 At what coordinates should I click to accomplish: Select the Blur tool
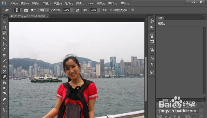(x=4, y=88)
